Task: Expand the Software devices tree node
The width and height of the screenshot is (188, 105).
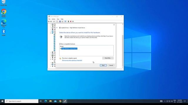Action: coord(51,57)
